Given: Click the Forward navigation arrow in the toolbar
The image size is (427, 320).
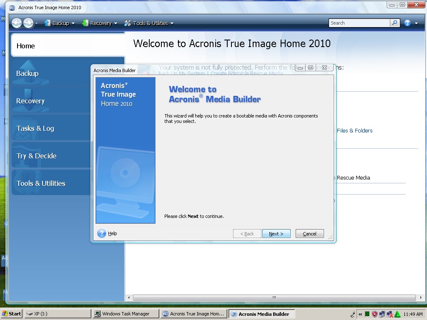Looking at the screenshot, I should point(28,23).
